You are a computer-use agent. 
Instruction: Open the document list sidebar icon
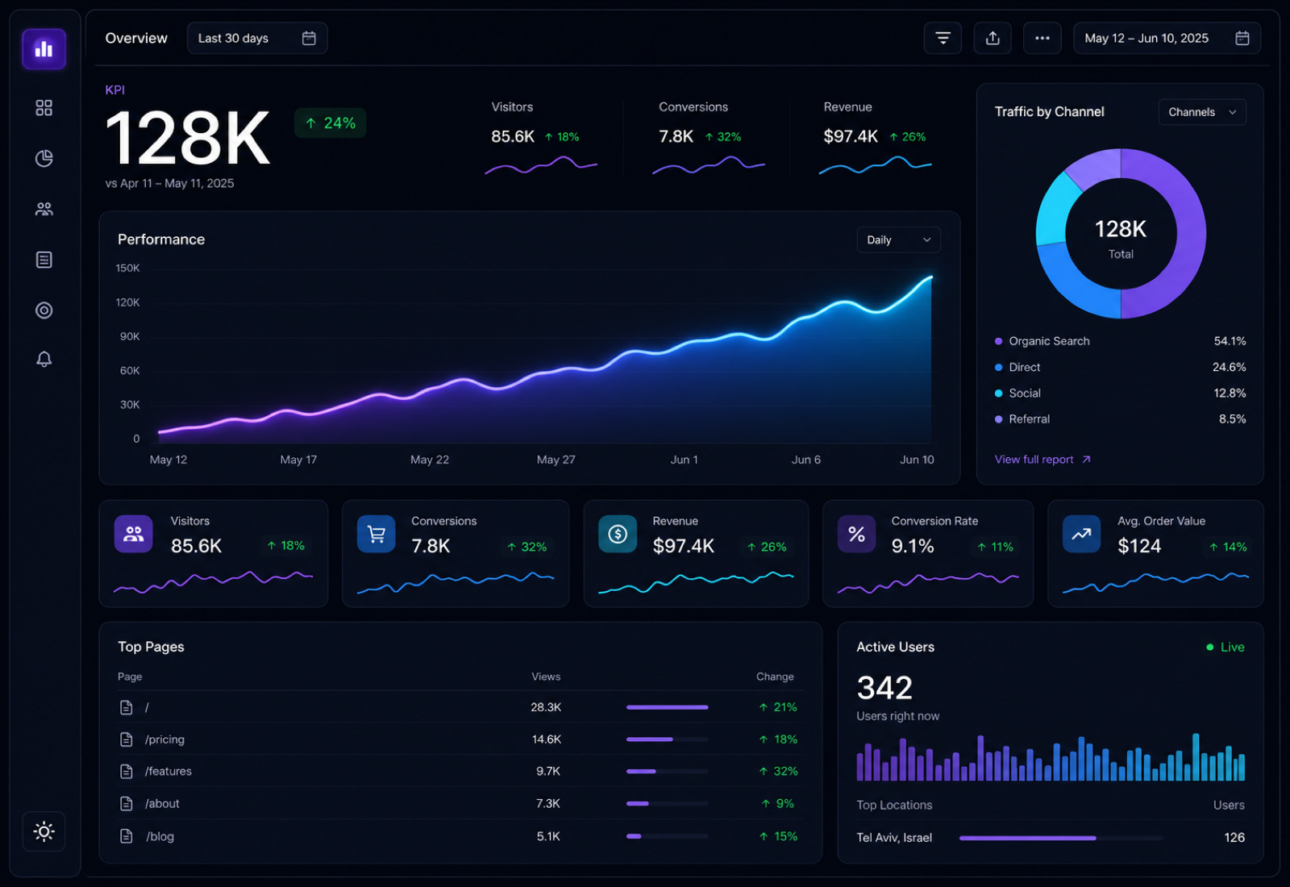click(44, 260)
